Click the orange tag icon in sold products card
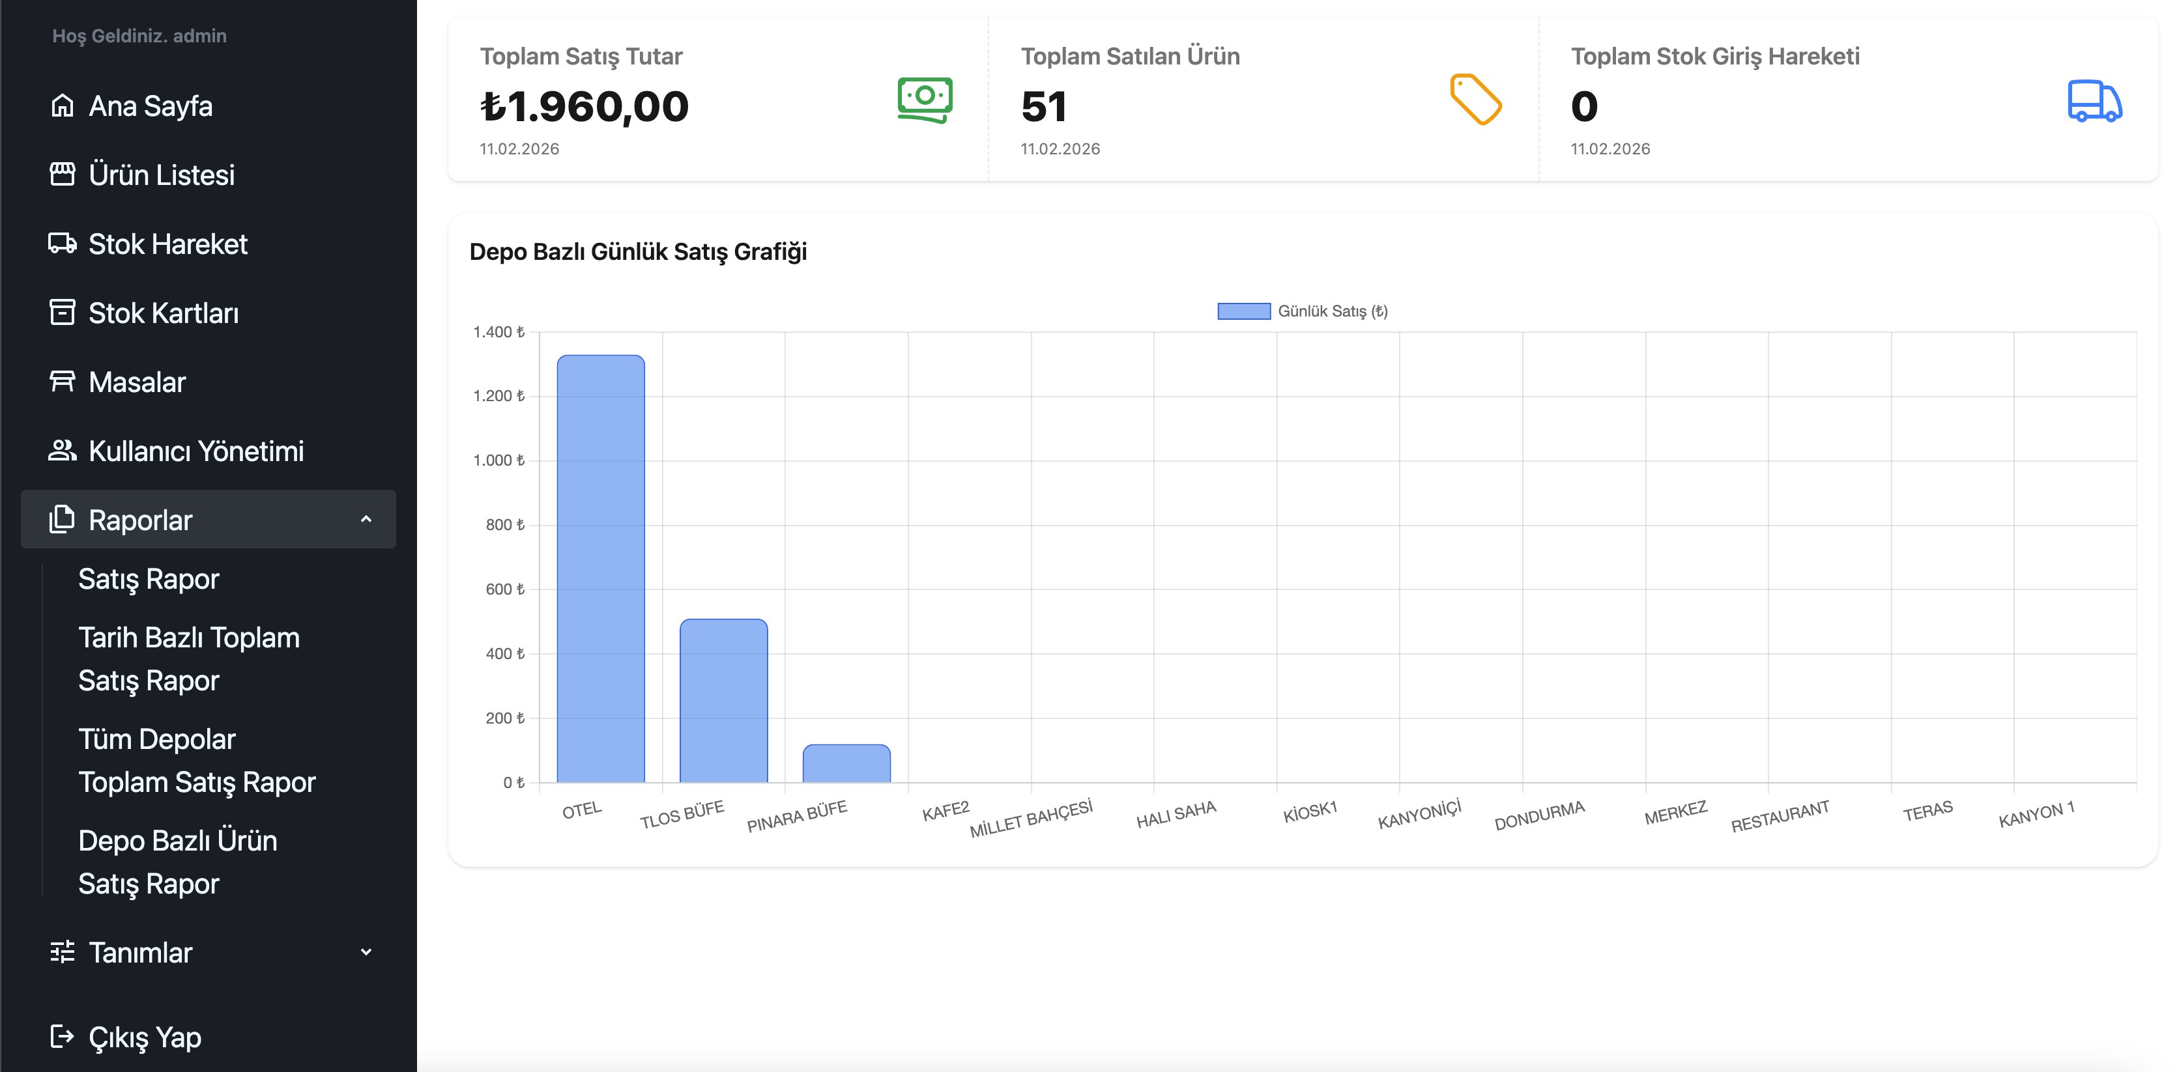 point(1476,100)
